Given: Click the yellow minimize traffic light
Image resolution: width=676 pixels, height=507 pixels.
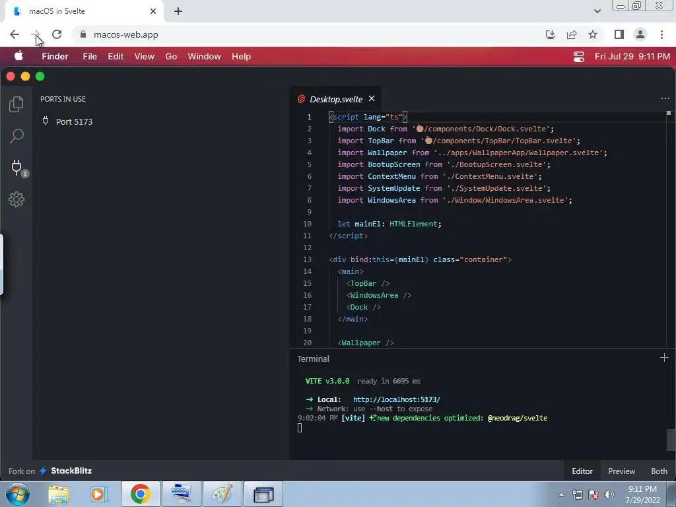Looking at the screenshot, I should 26,77.
